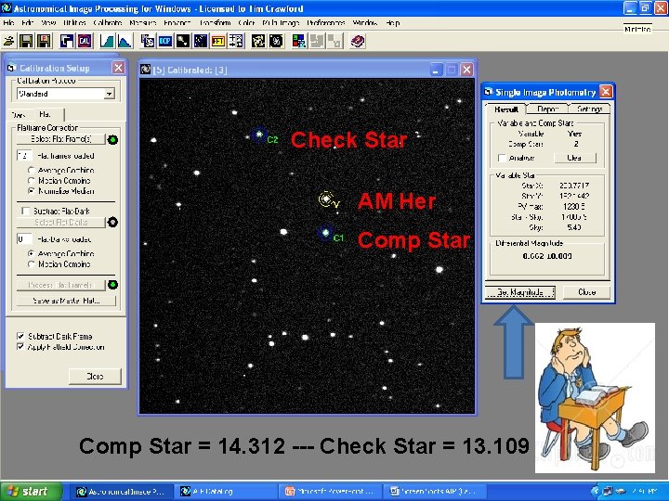Click the Process Flat Frame(s) button
The height and width of the screenshot is (501, 669).
[61, 285]
